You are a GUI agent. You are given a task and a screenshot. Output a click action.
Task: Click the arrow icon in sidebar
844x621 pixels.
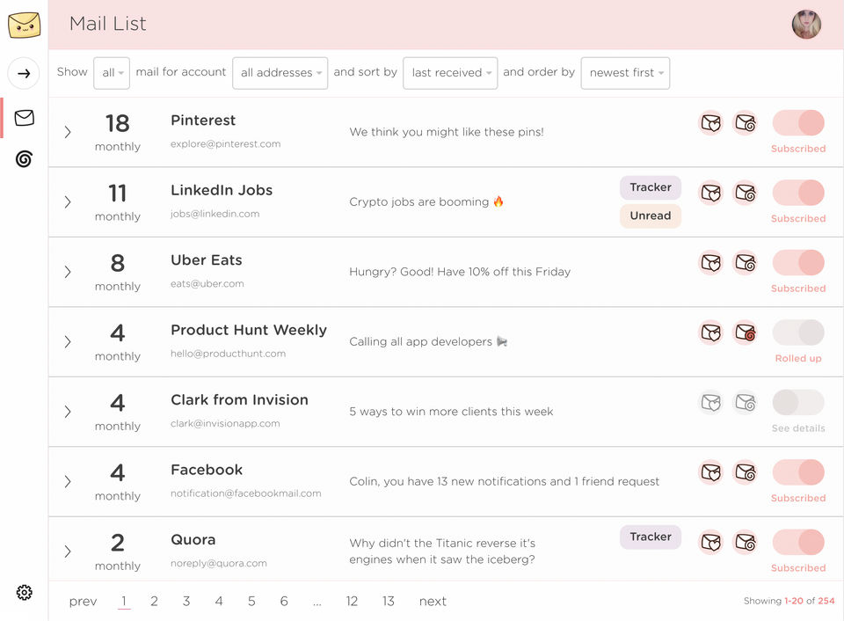24,73
